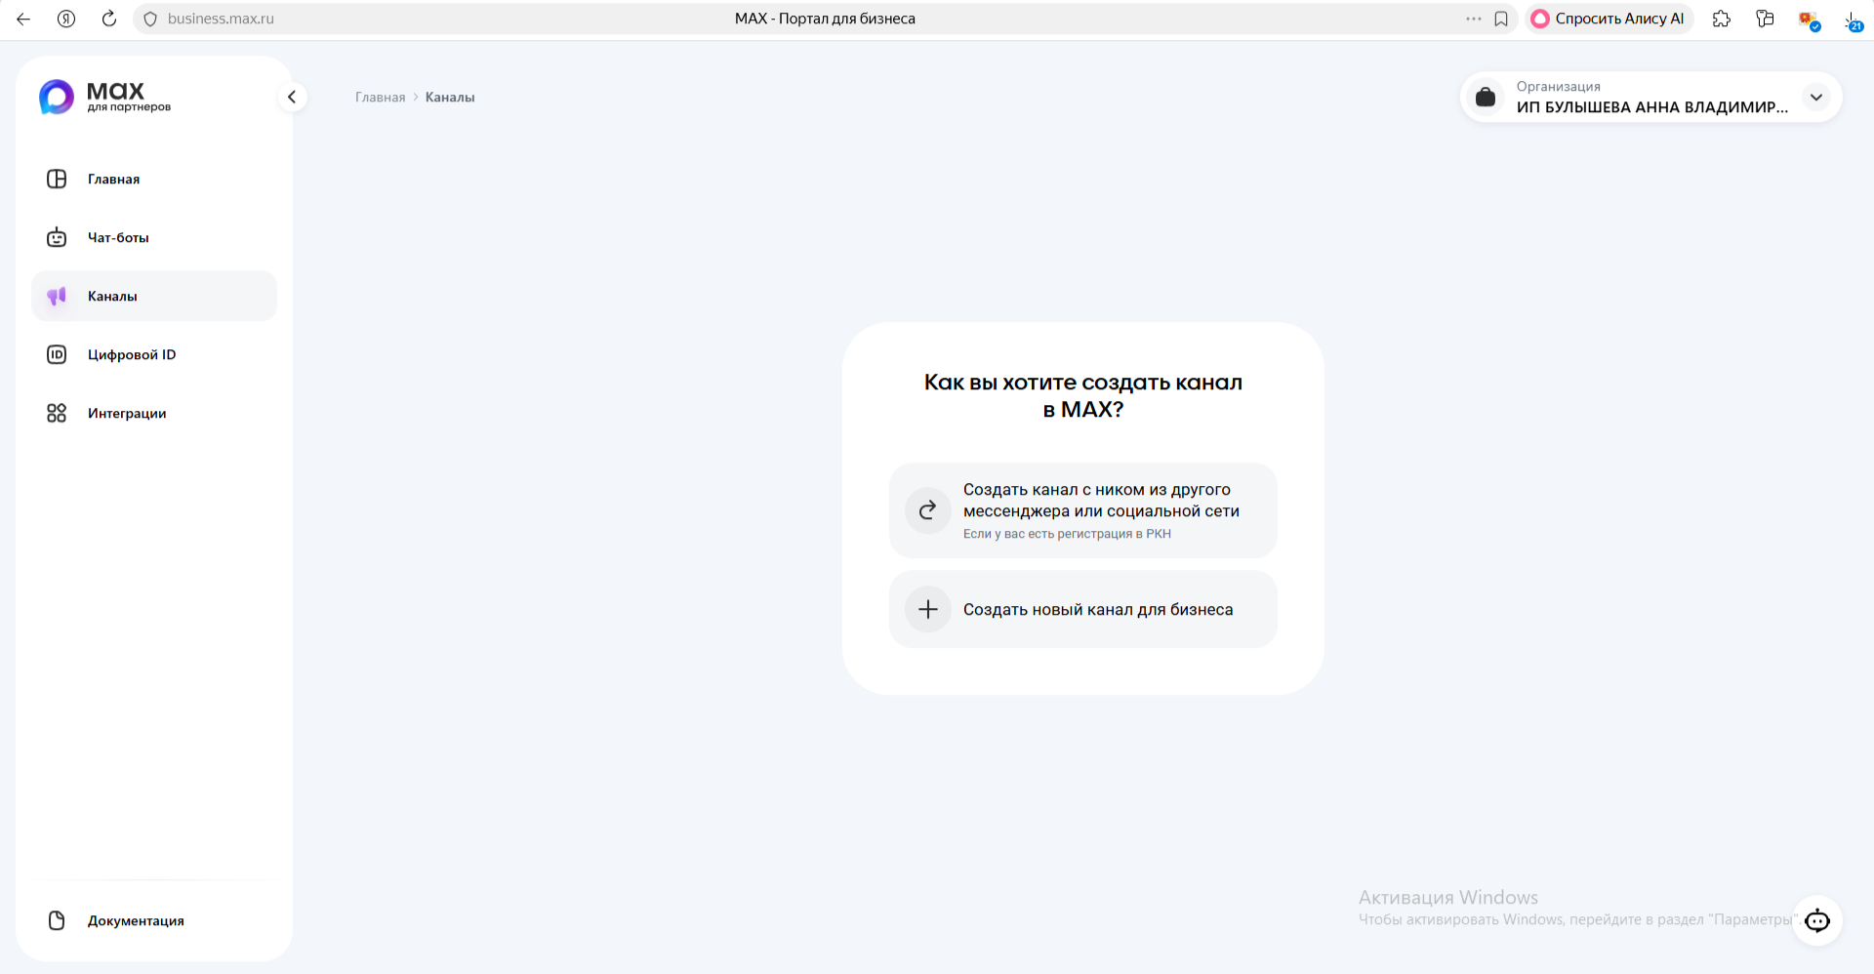Create a new channel for business
The height and width of the screenshot is (974, 1874).
click(x=1083, y=609)
